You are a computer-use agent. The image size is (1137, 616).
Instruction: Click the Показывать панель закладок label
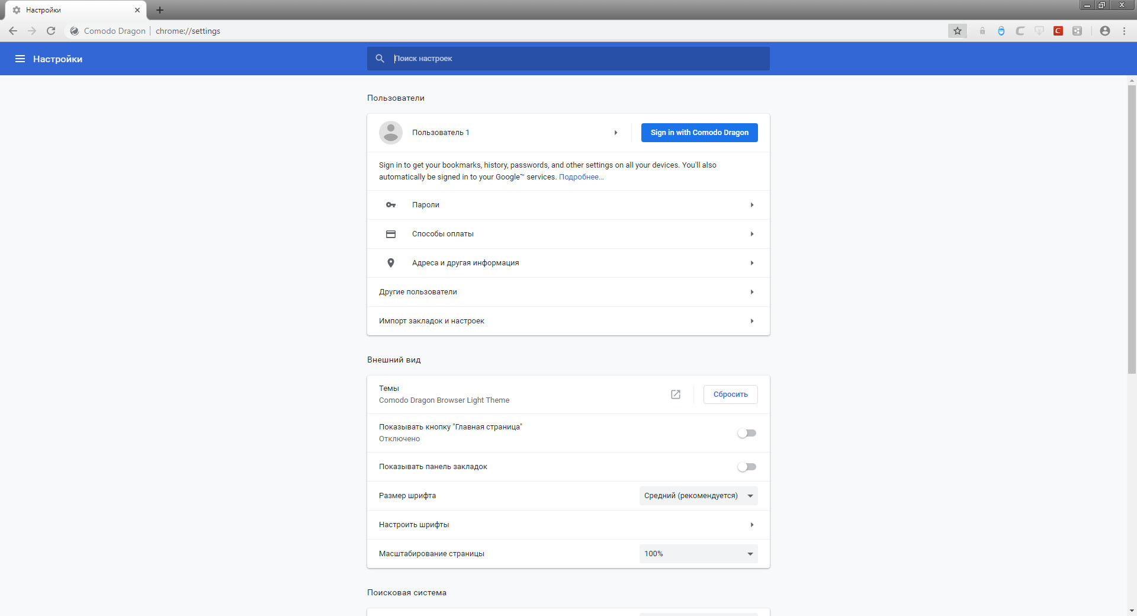click(433, 467)
